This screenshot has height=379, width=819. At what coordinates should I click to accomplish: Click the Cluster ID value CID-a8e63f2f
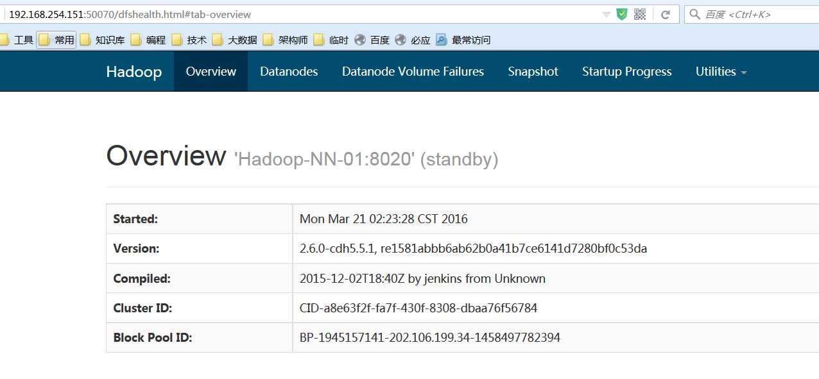(418, 308)
